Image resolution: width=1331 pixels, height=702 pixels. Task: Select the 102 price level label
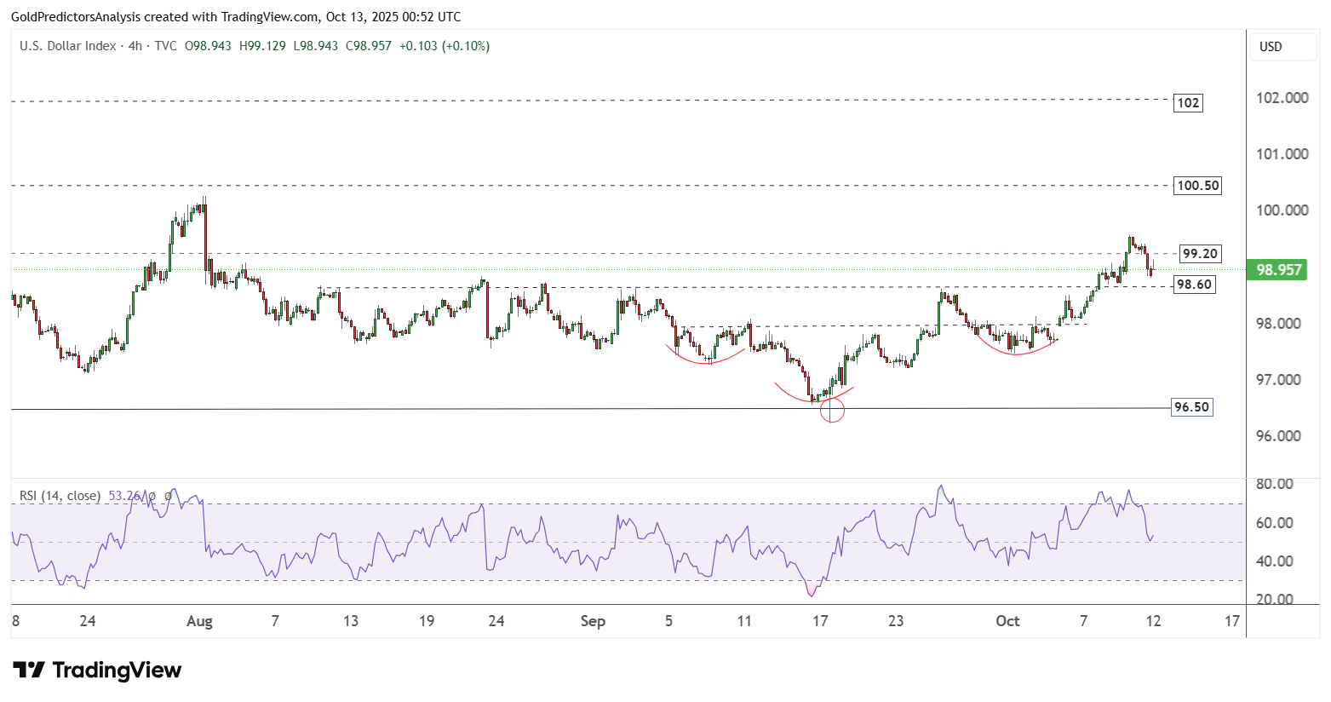click(1187, 103)
